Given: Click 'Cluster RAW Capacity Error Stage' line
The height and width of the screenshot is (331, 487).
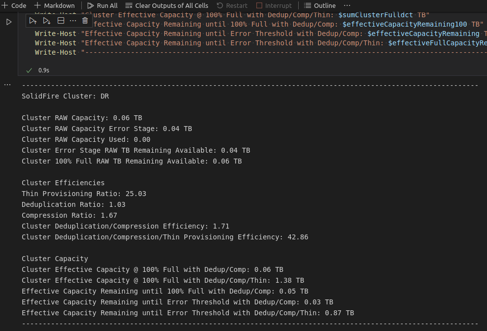Looking at the screenshot, I should [x=107, y=129].
